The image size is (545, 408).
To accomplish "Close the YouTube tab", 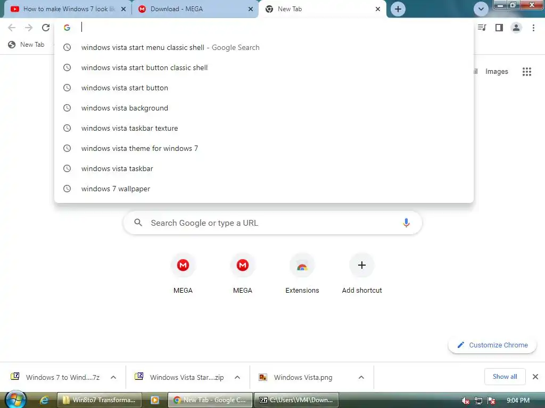I will (x=123, y=9).
